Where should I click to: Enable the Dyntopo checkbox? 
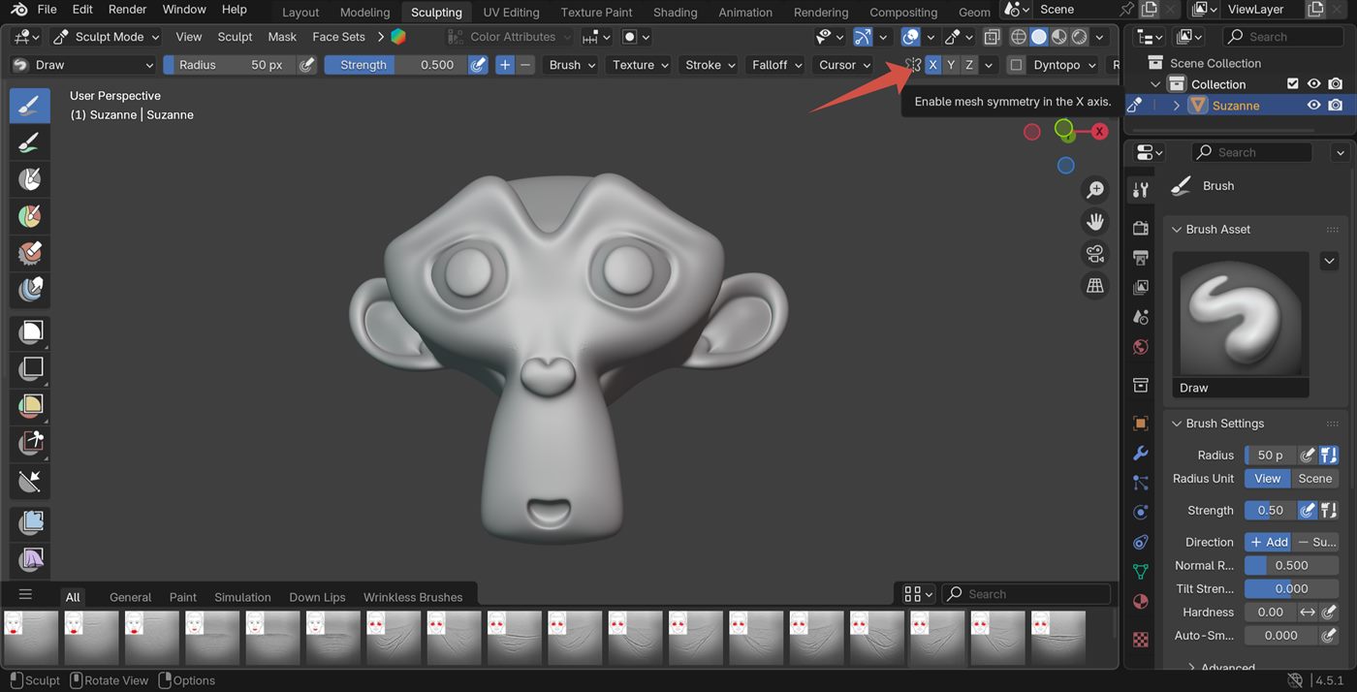pos(1016,65)
